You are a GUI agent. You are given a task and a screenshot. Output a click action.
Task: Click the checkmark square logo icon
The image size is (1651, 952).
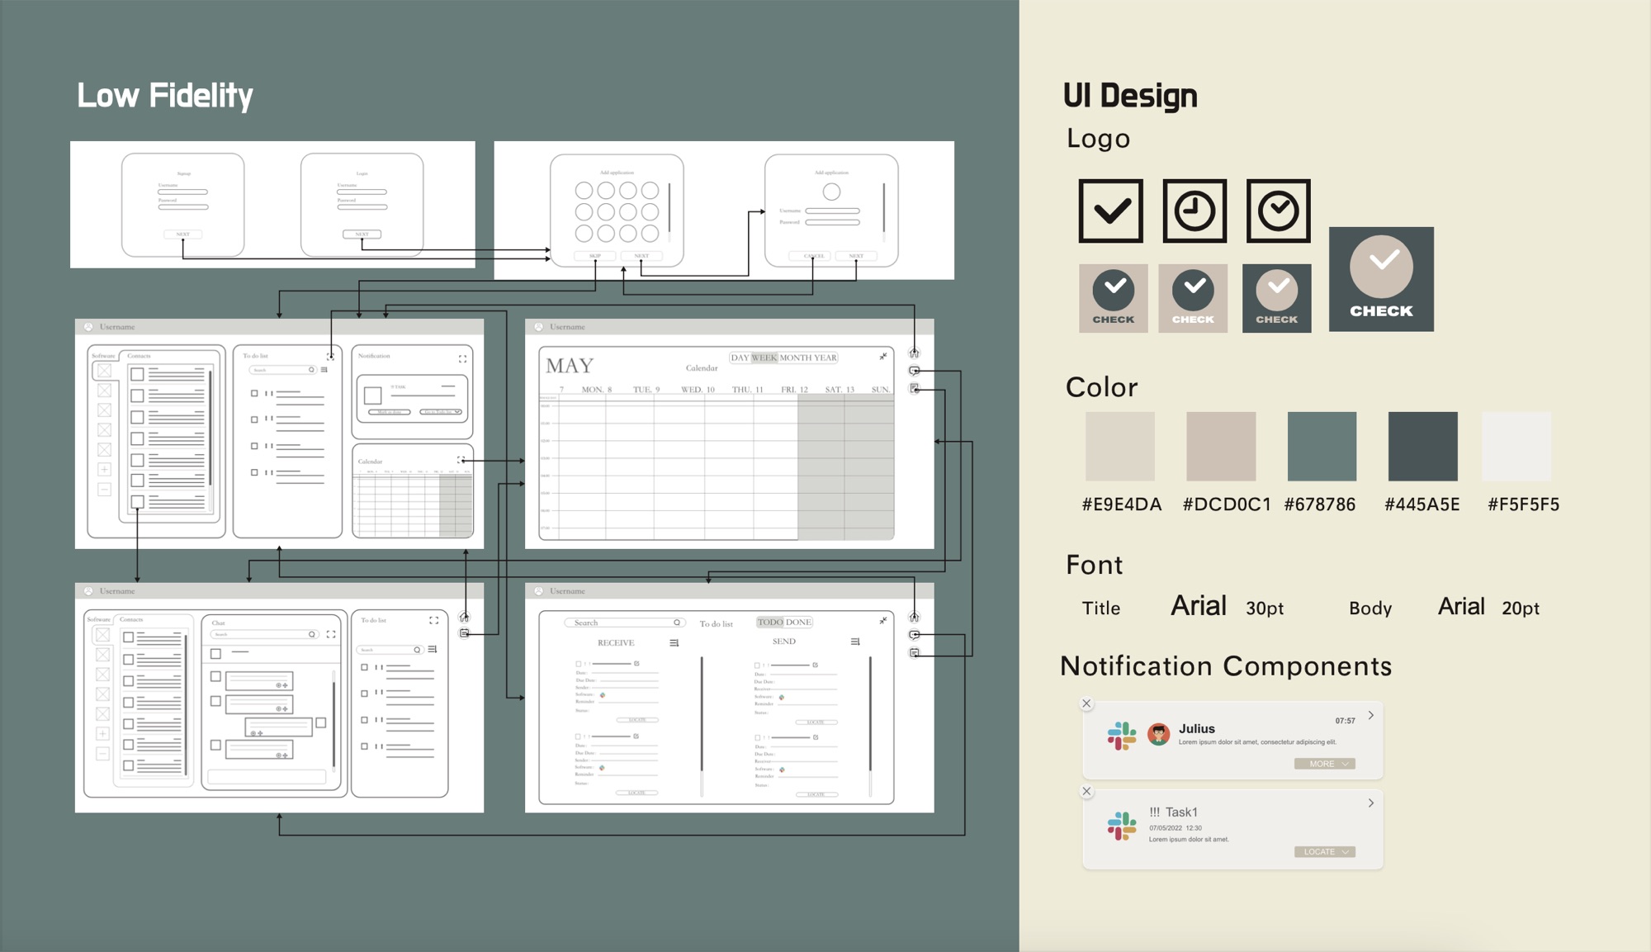[1110, 211]
